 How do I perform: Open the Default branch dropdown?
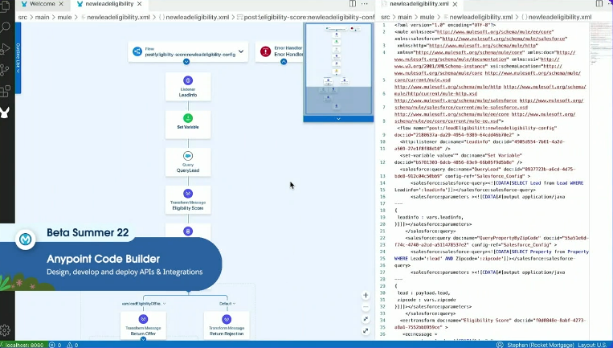pos(227,304)
